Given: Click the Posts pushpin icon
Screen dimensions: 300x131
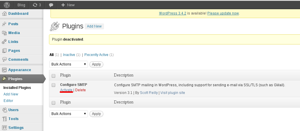Looking at the screenshot, I should pyautogui.click(x=4, y=24).
